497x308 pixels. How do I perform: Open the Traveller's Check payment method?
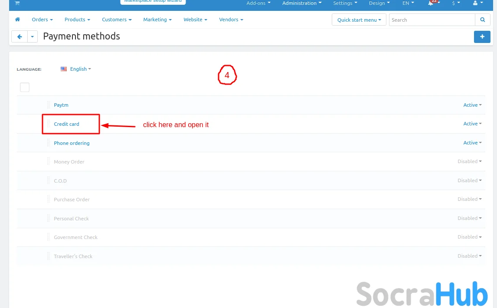pyautogui.click(x=73, y=256)
